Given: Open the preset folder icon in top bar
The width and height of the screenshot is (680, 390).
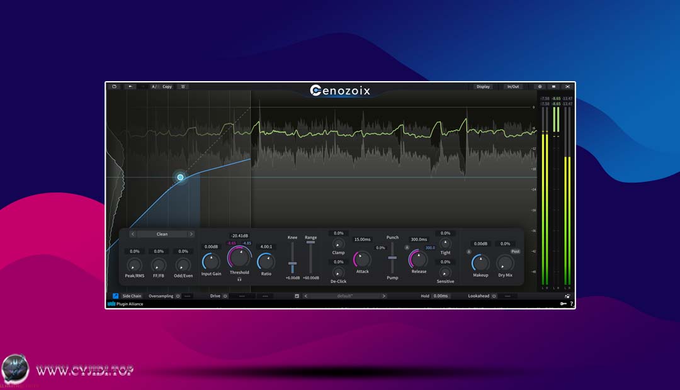Looking at the screenshot, I should (115, 87).
